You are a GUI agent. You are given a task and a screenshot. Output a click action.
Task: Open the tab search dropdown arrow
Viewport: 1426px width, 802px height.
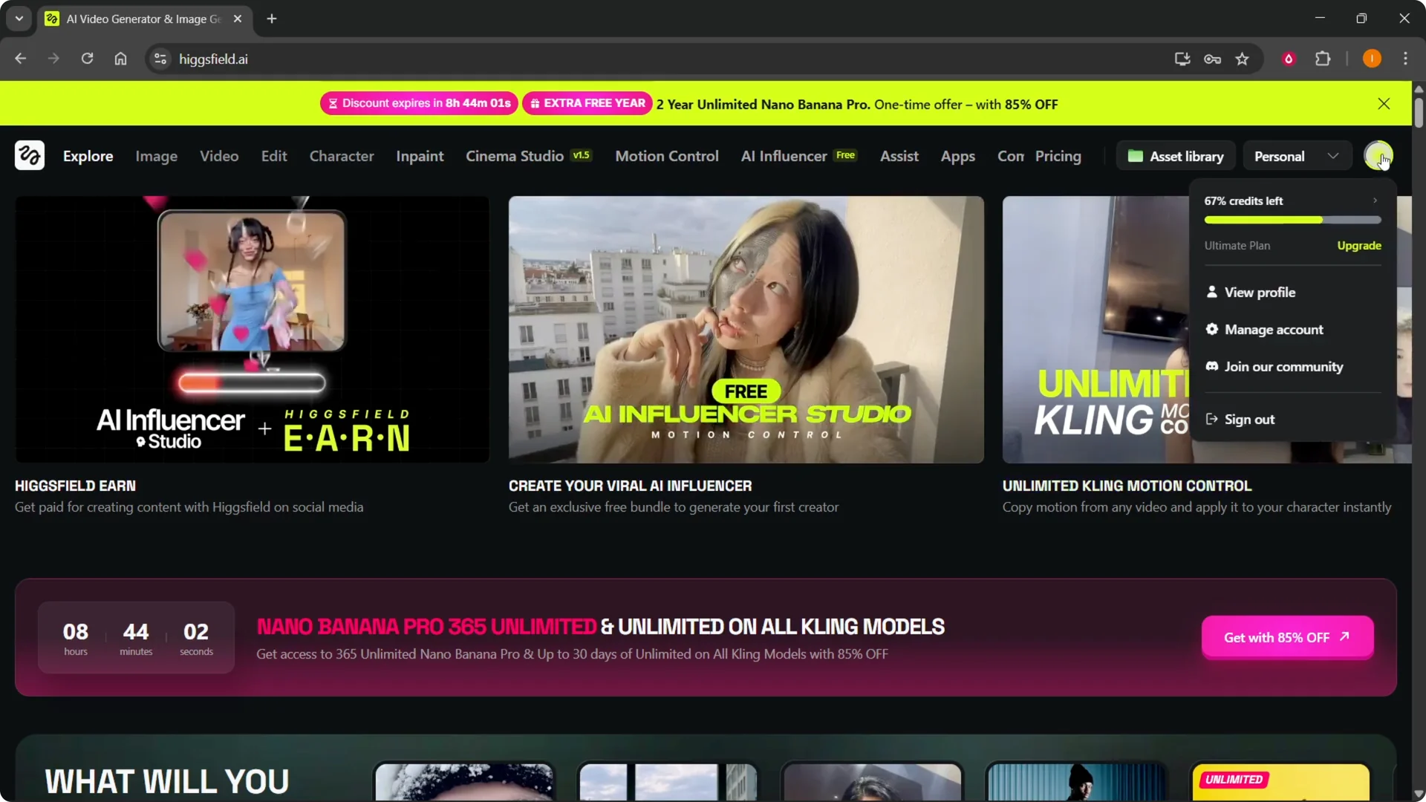(19, 19)
